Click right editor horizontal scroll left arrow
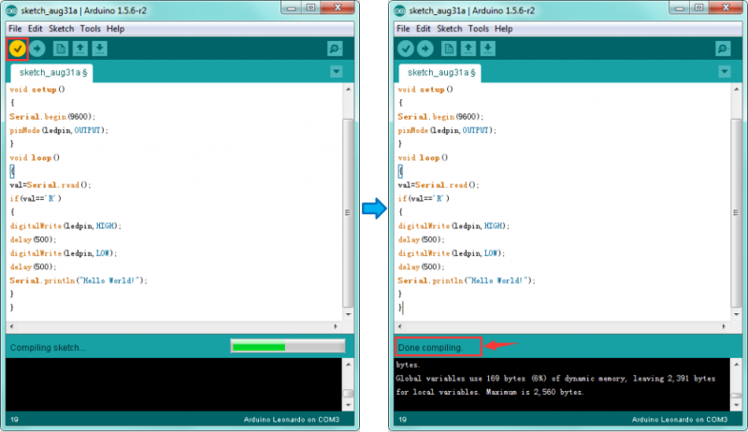748x432 pixels. (x=400, y=326)
